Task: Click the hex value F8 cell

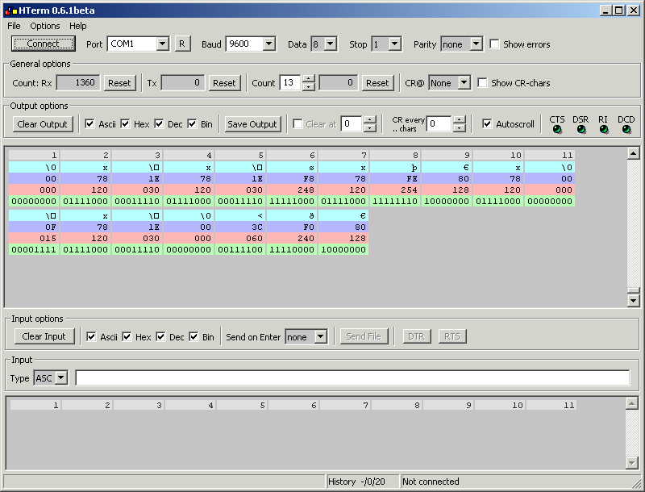Action: point(292,178)
